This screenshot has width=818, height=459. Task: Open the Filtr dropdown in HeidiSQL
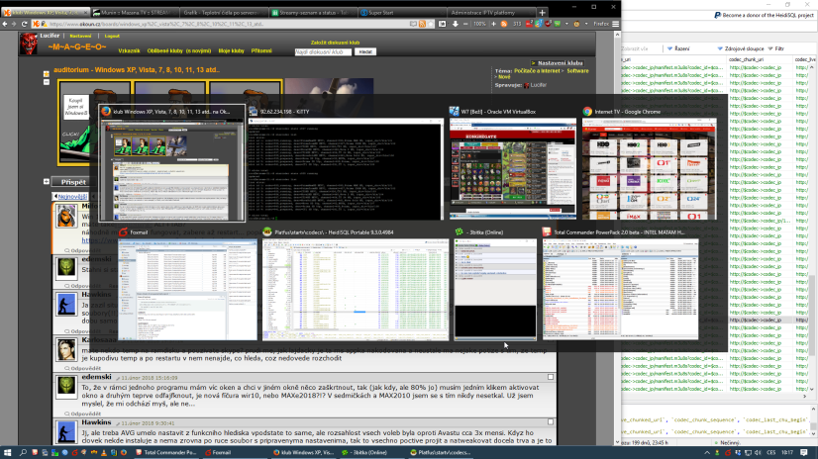(775, 48)
